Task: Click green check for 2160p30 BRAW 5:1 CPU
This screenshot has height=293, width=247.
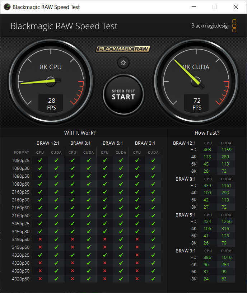Action: tap(104, 200)
